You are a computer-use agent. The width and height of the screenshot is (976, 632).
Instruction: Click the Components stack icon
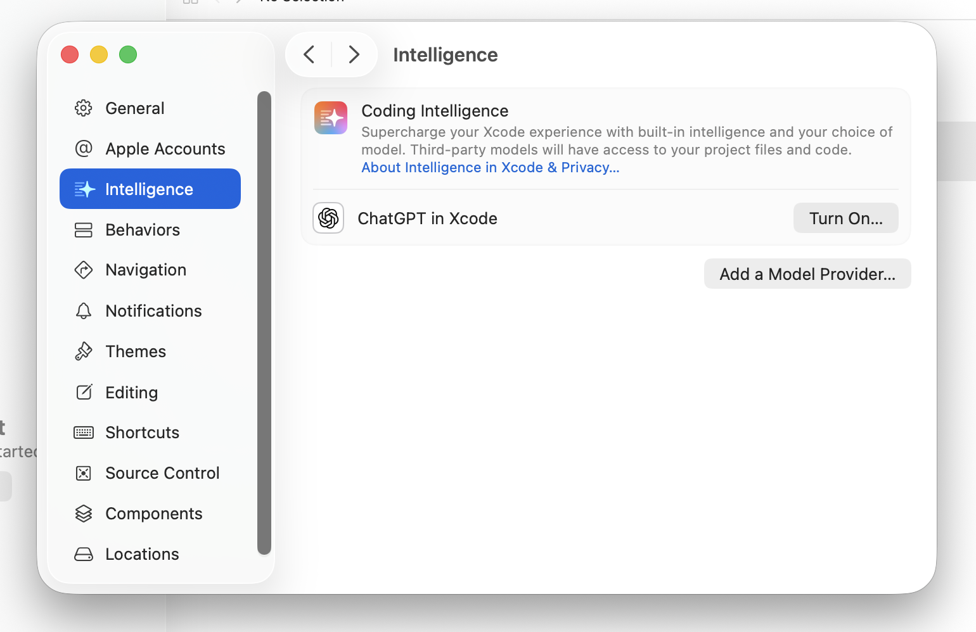click(83, 514)
